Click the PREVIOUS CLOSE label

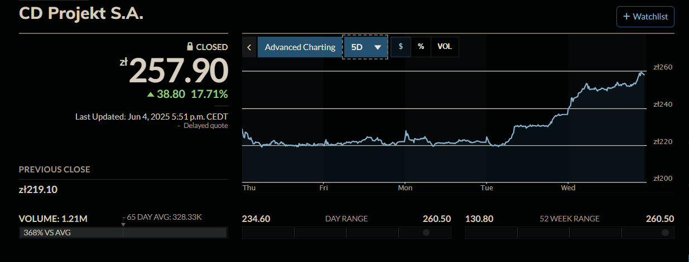coord(55,169)
